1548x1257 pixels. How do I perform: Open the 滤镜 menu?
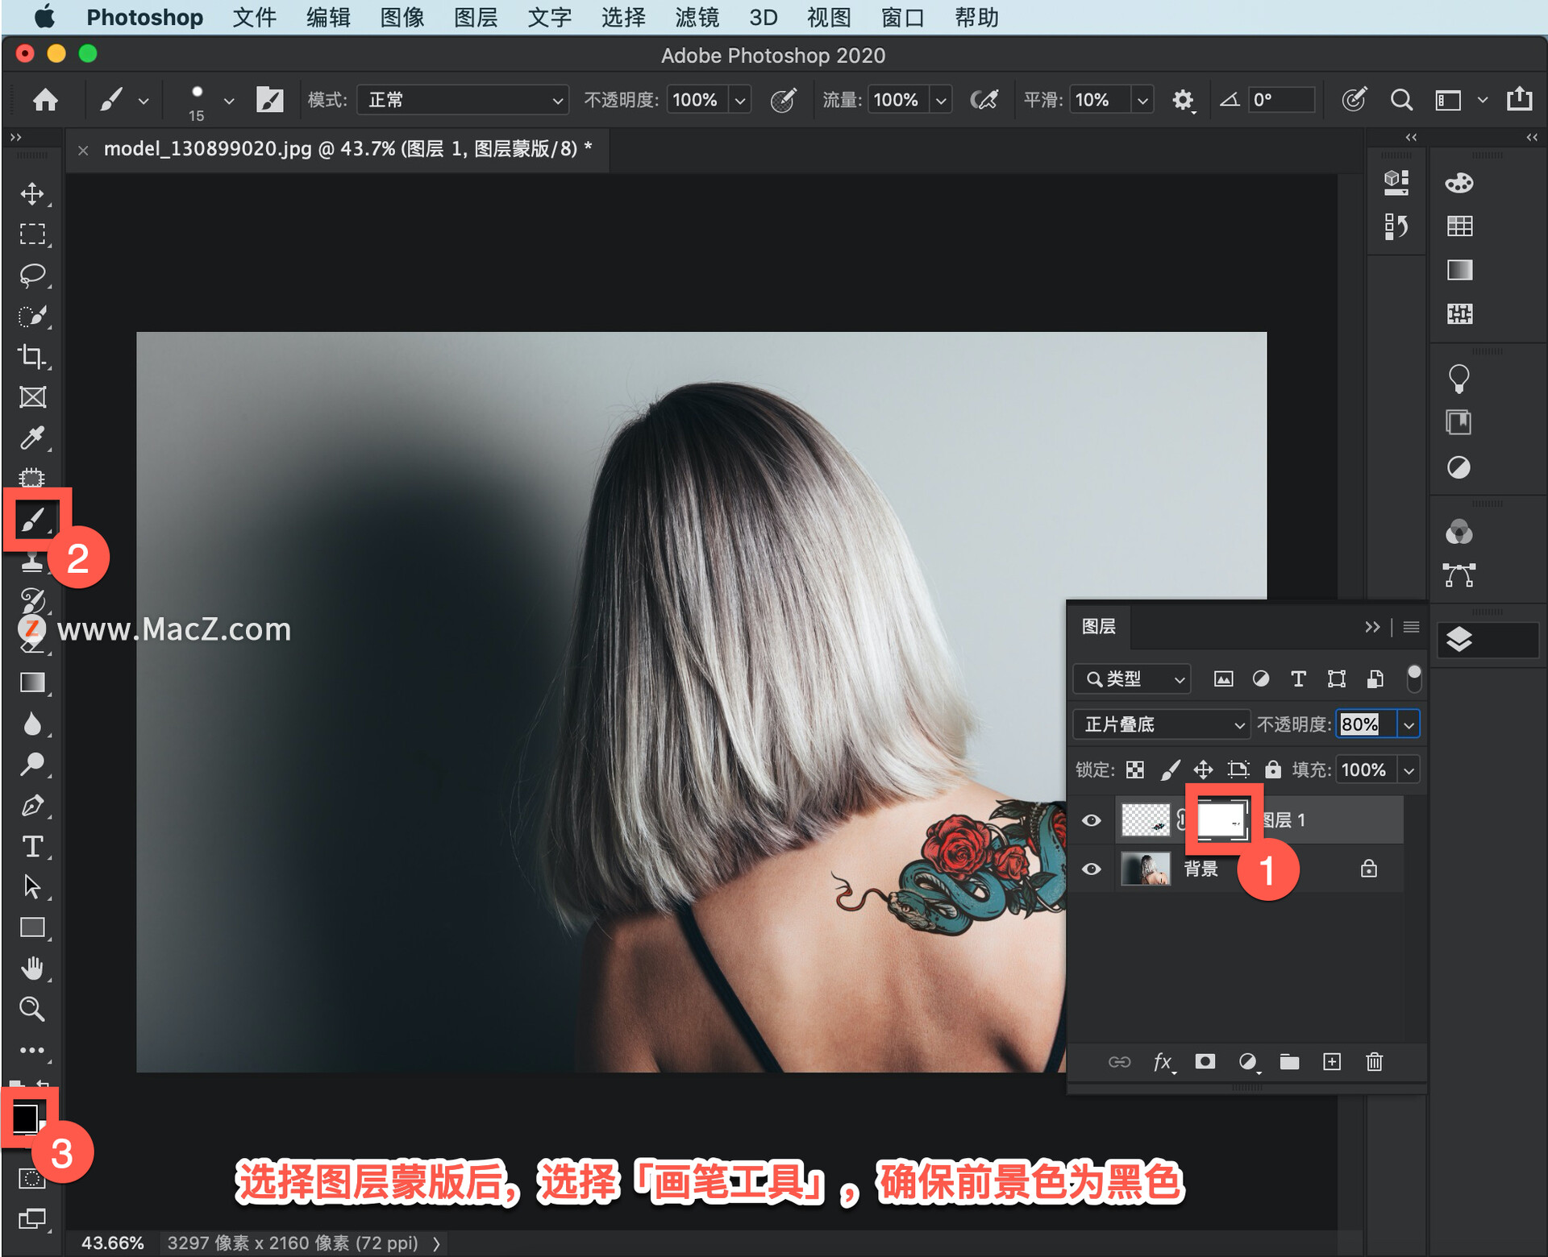697,17
